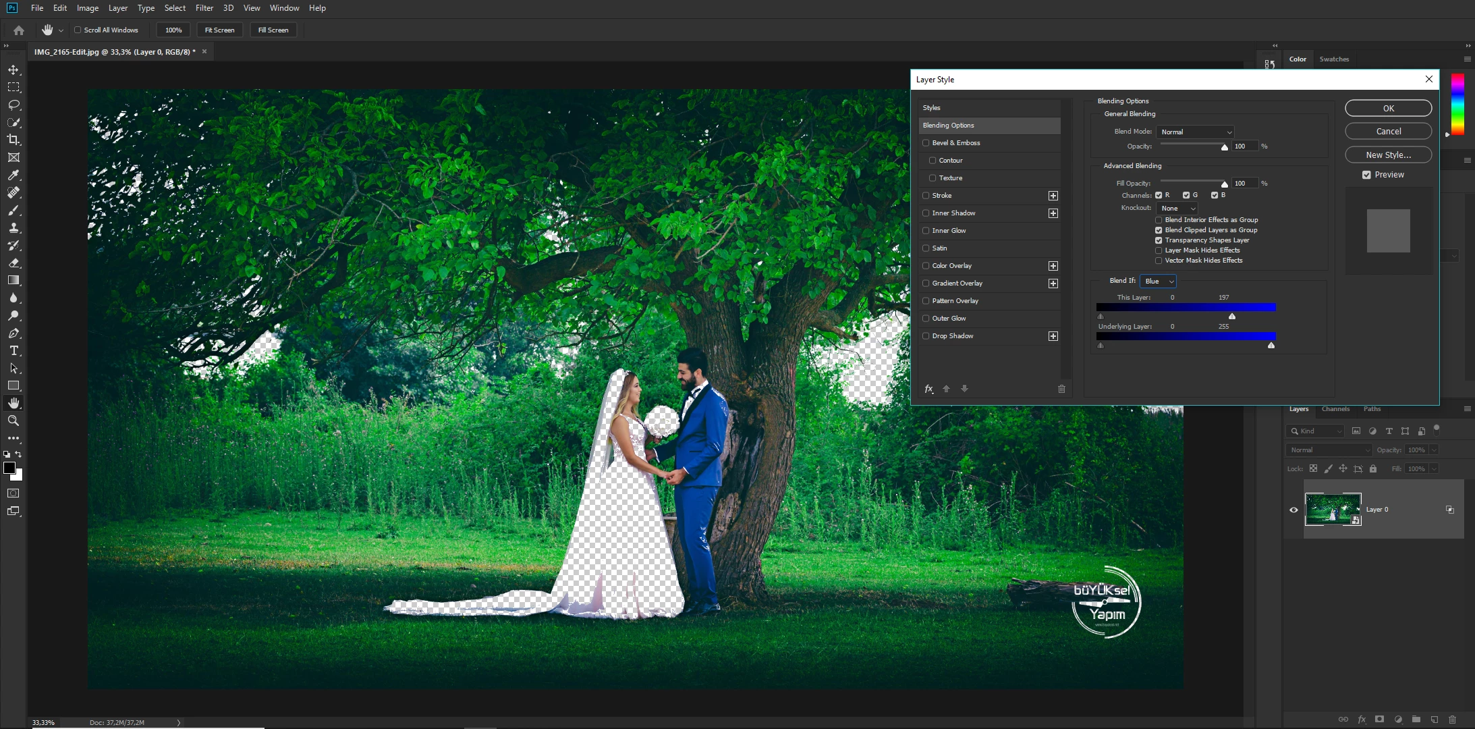Click the This Layer white slider handle
This screenshot has width=1475, height=729.
(1232, 317)
